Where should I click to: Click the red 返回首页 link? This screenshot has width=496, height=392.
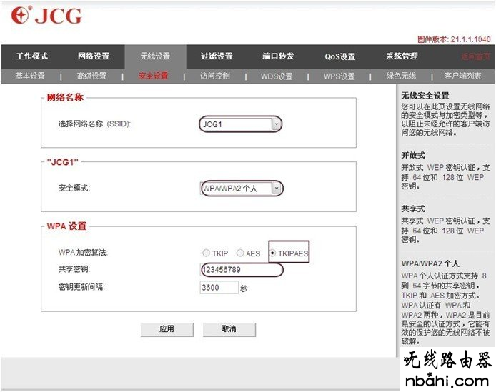(x=475, y=56)
